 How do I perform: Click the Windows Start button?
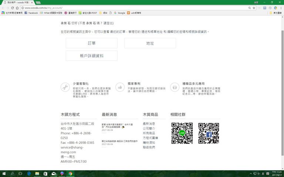(4, 174)
